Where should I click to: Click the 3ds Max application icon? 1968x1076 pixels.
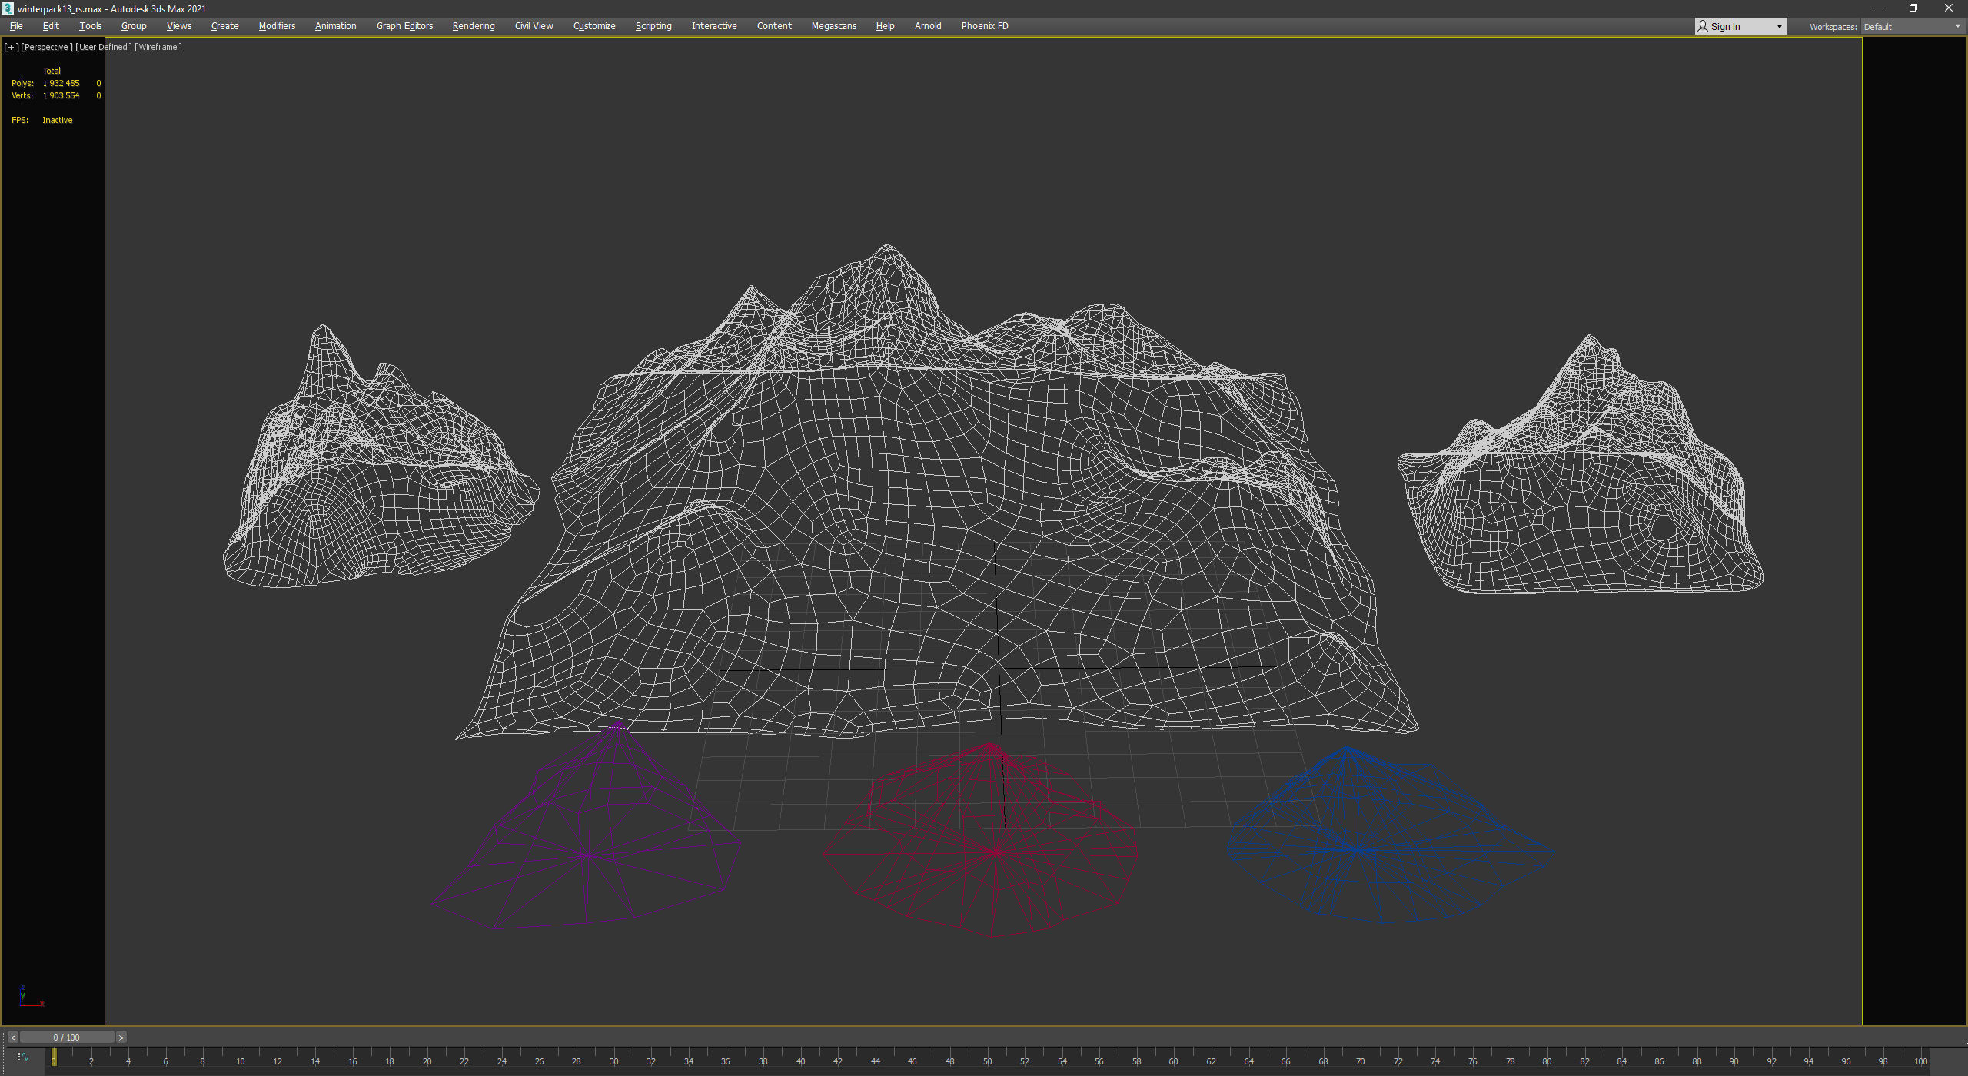click(8, 8)
